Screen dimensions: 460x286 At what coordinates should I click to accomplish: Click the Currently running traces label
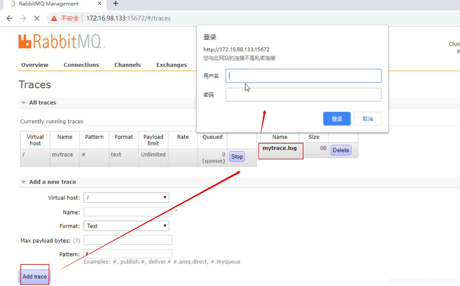click(x=52, y=122)
